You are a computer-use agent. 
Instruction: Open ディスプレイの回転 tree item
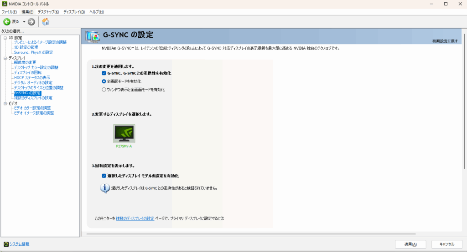tap(28, 72)
